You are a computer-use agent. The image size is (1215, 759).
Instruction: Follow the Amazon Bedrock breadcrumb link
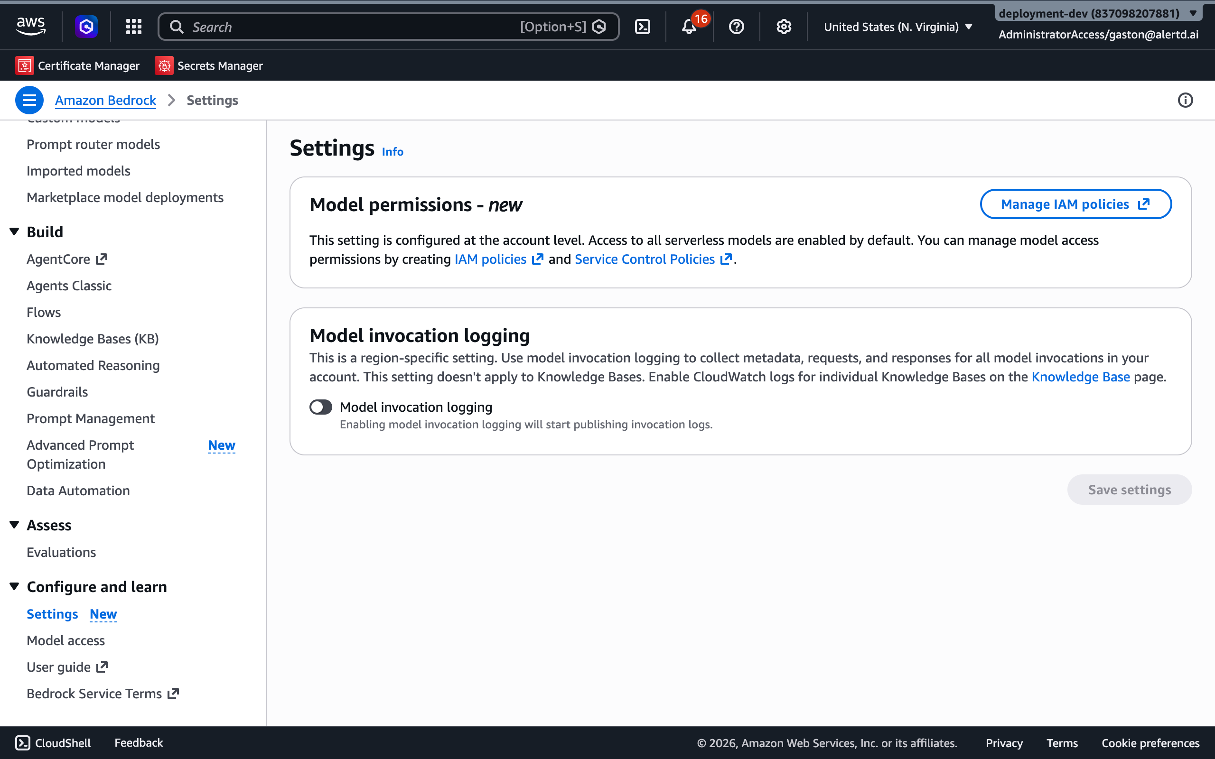click(x=105, y=101)
